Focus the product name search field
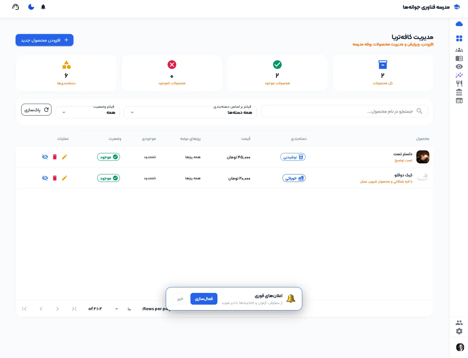 click(344, 111)
